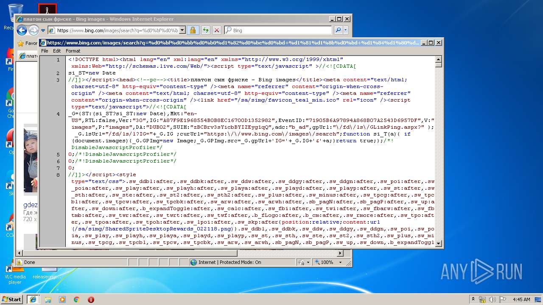Minimize the source viewer window
Image resolution: width=543 pixels, height=305 pixels.
pos(424,42)
